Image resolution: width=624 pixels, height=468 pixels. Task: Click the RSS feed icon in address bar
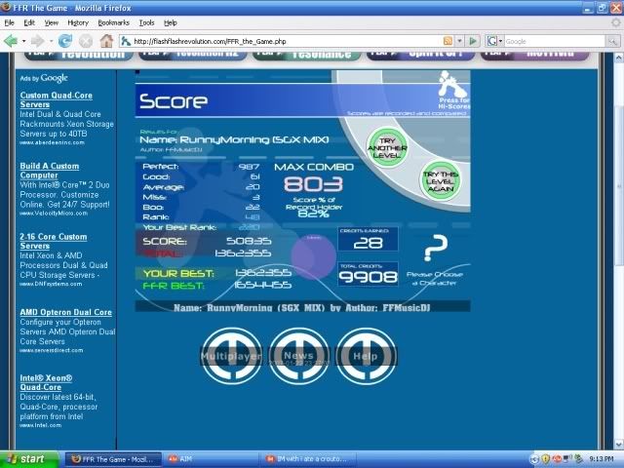pos(448,41)
